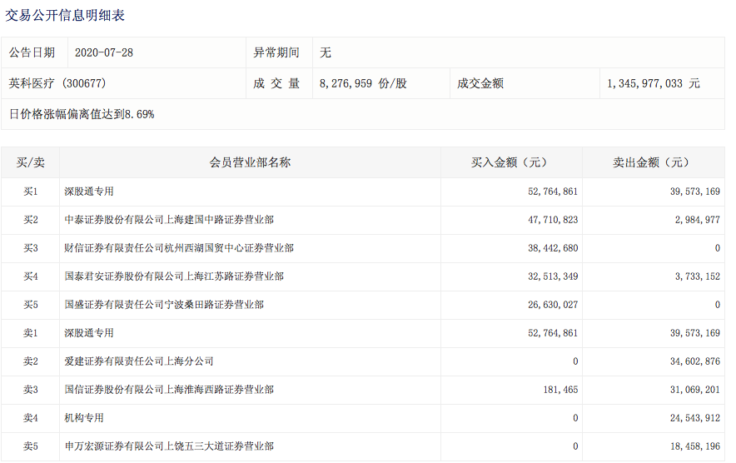The image size is (736, 463).
Task: Click 国盛证券 宁波桑田路 branch name
Action: [x=164, y=305]
